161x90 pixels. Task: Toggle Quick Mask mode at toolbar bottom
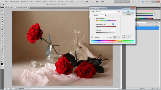click(2, 67)
